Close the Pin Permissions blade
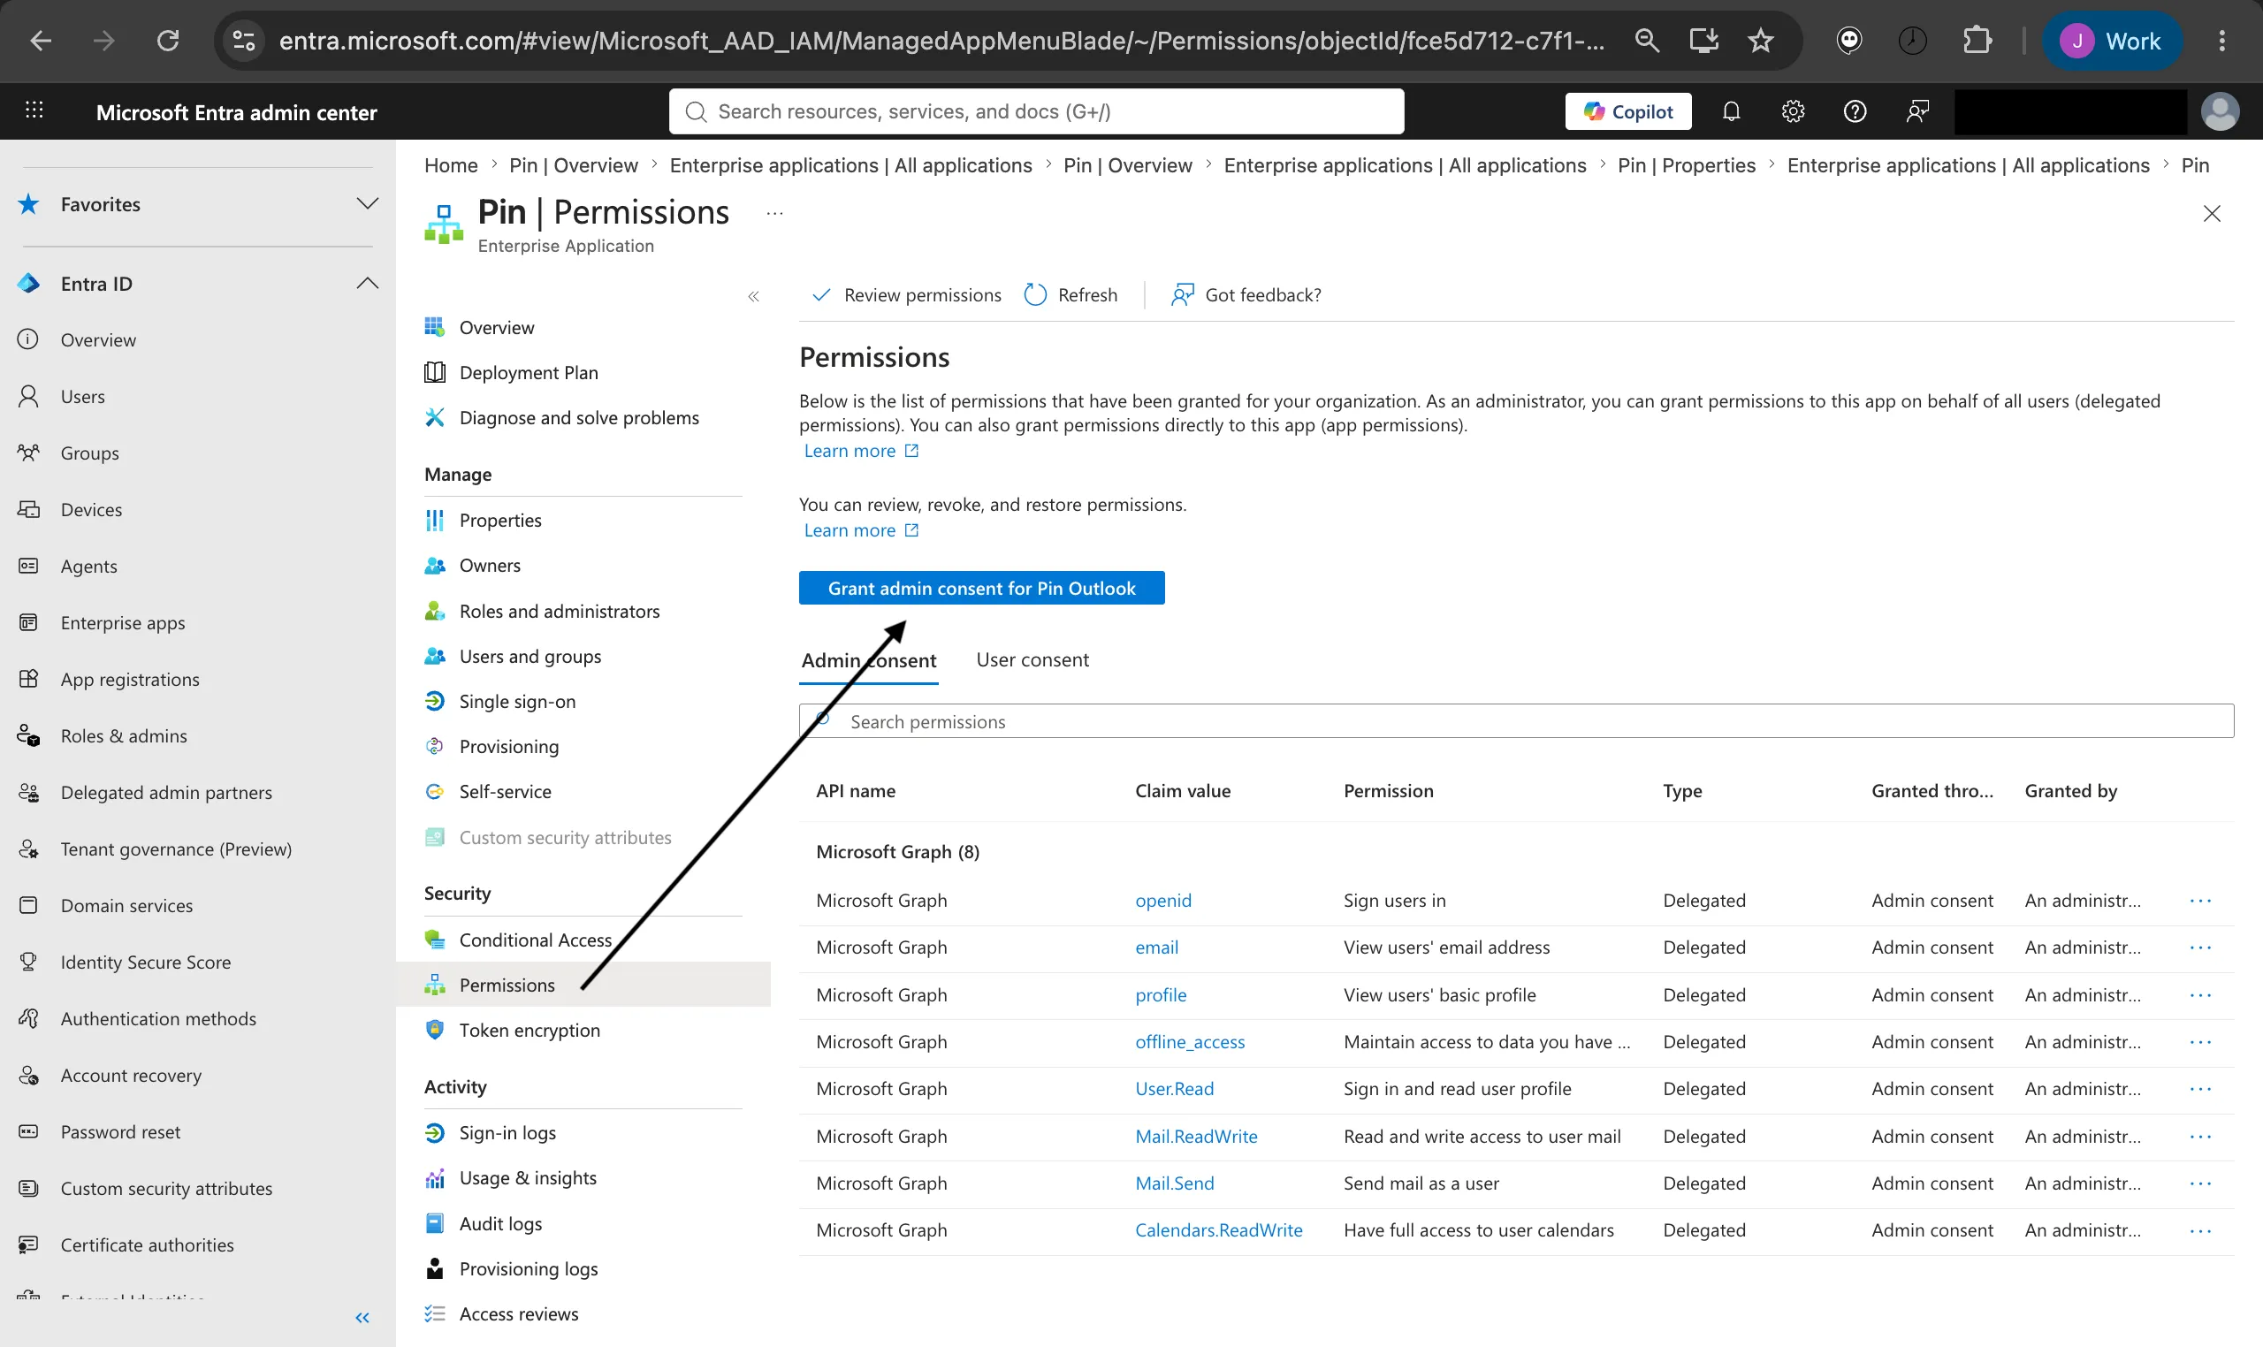Screen dimensions: 2263x1347 point(2211,214)
